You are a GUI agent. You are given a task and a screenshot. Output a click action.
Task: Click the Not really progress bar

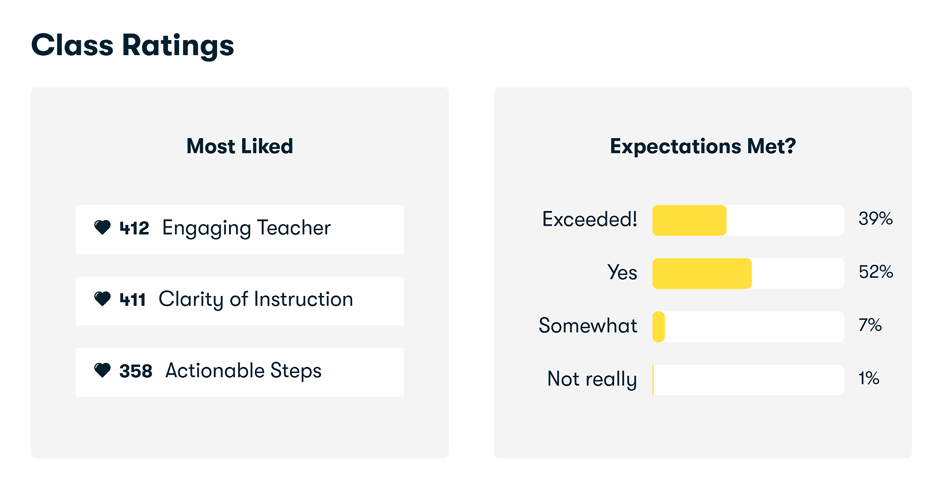748,380
